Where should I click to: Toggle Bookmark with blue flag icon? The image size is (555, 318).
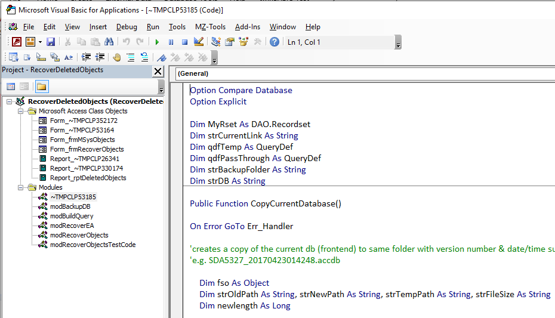click(162, 57)
